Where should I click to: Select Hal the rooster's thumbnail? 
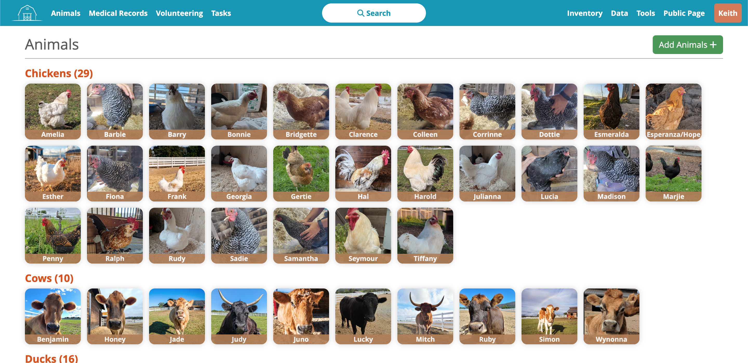pyautogui.click(x=363, y=174)
